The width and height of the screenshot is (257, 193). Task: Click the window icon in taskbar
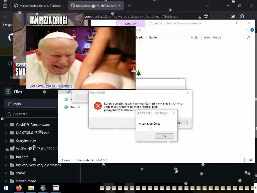coord(55,188)
